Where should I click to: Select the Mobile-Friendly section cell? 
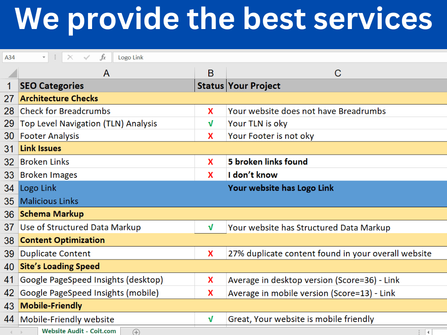(x=106, y=306)
